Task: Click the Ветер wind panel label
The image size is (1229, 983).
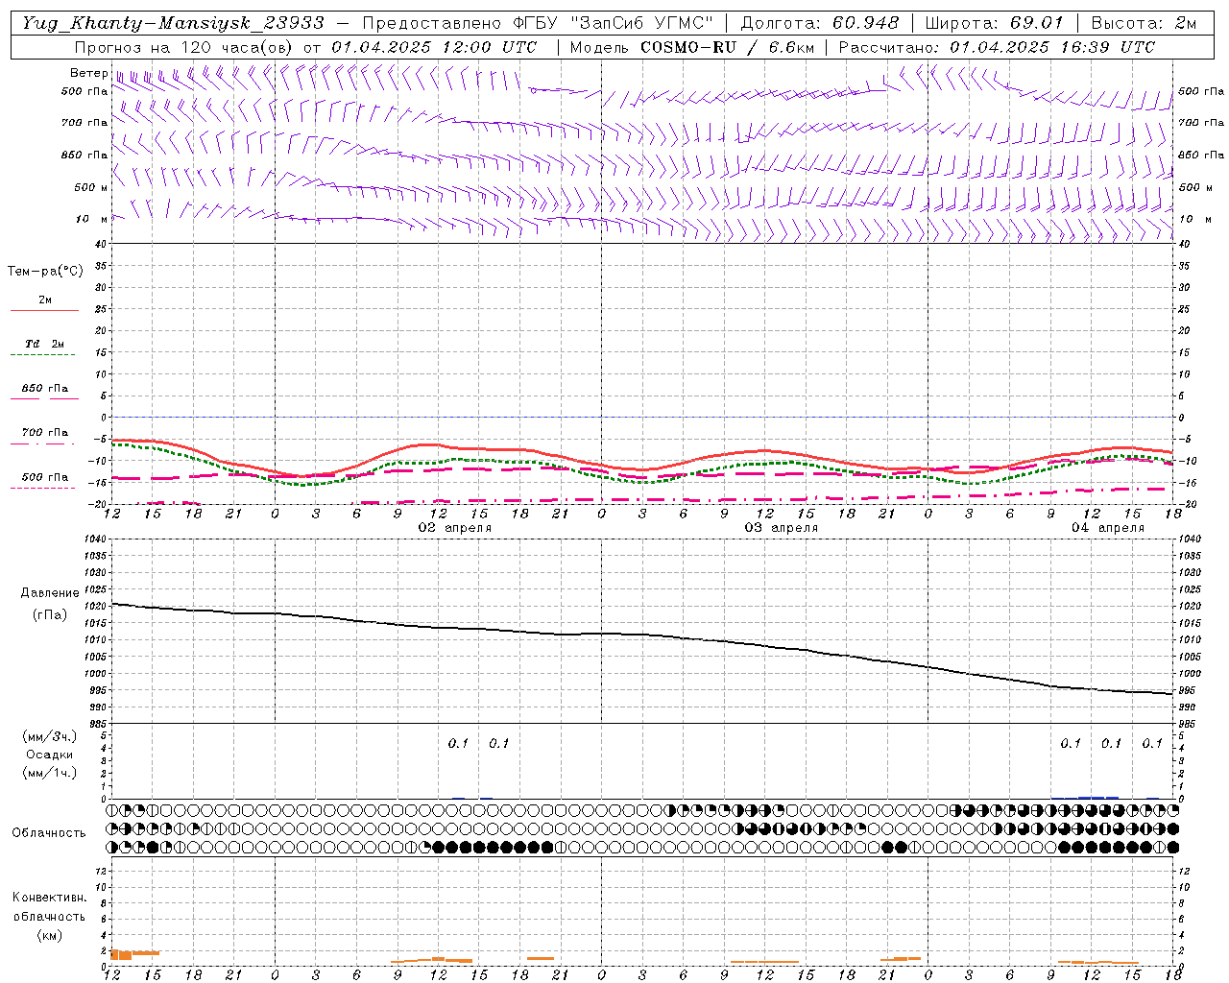Action: click(88, 73)
